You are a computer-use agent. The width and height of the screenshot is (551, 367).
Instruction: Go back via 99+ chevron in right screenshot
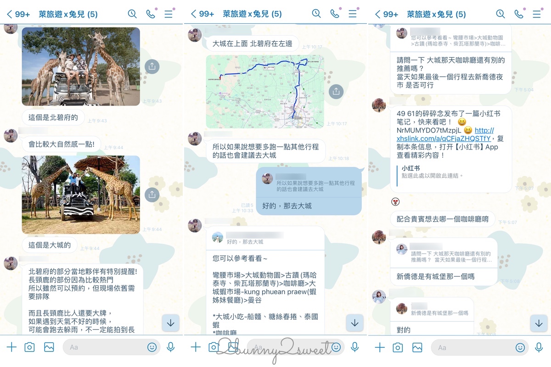click(387, 14)
